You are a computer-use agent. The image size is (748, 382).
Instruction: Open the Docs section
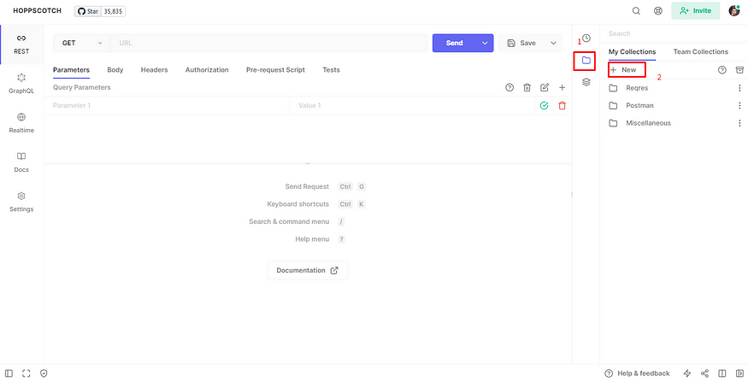coord(21,162)
